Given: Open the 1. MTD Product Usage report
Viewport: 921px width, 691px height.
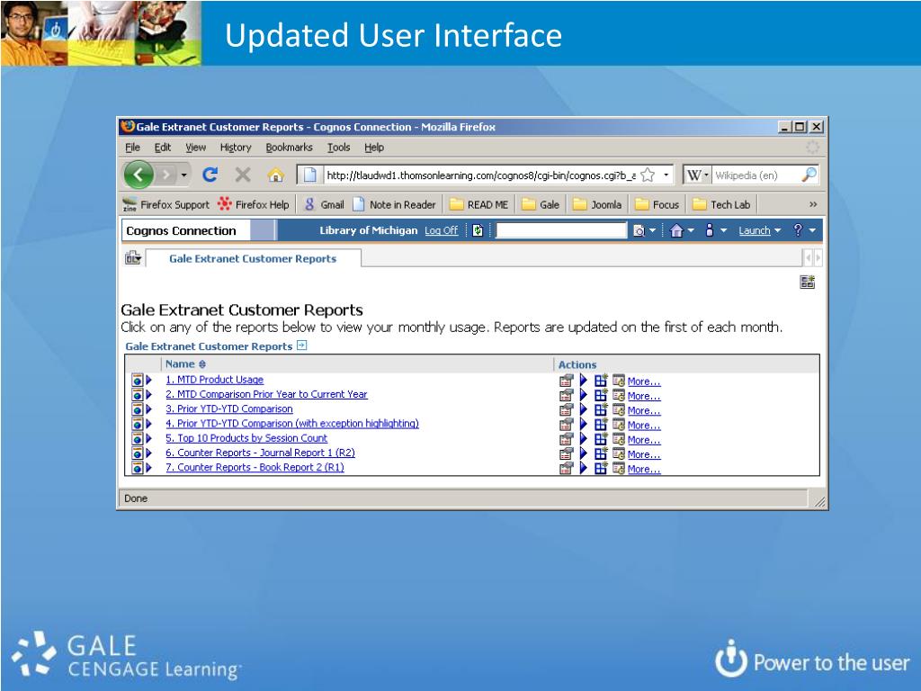Looking at the screenshot, I should point(214,380).
